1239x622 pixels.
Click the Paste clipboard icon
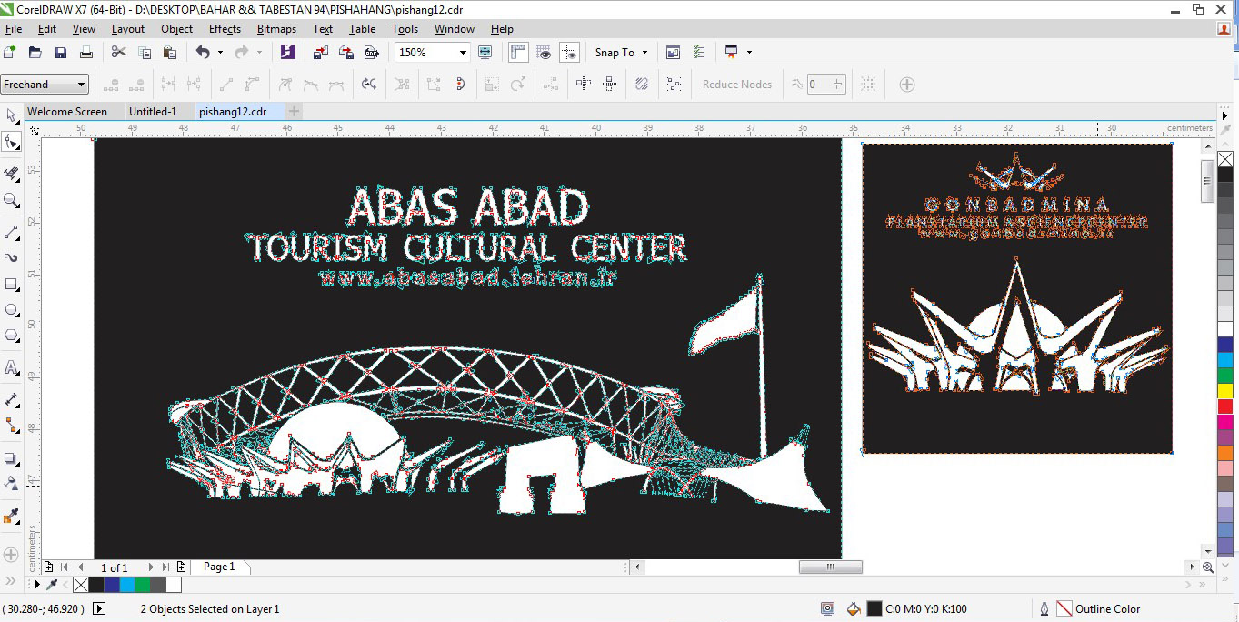tap(170, 53)
